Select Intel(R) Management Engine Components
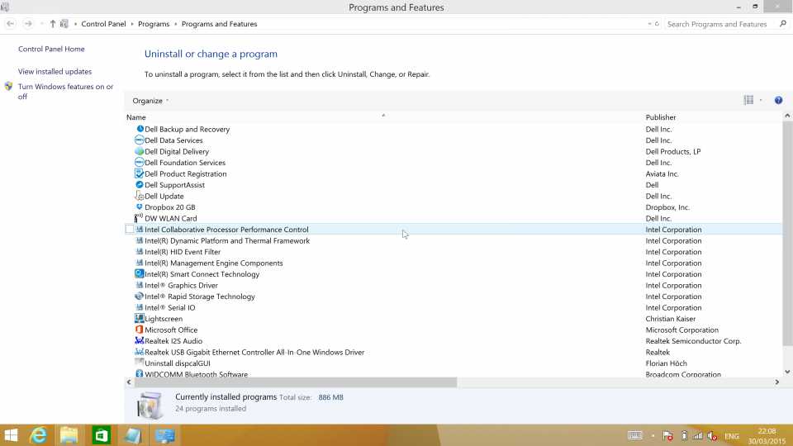Viewport: 793px width, 446px height. 213,263
